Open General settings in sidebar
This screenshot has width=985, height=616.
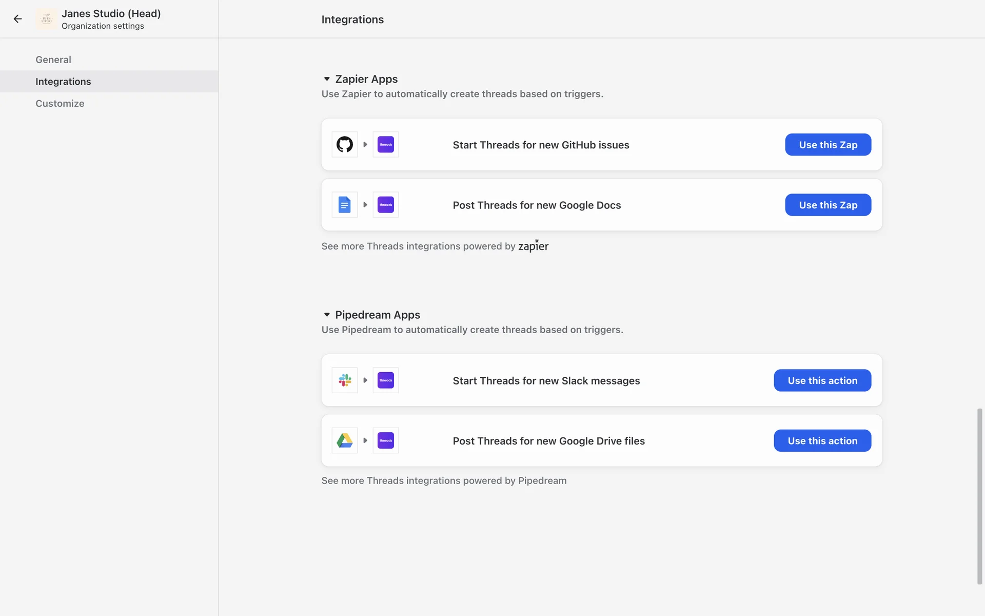53,60
